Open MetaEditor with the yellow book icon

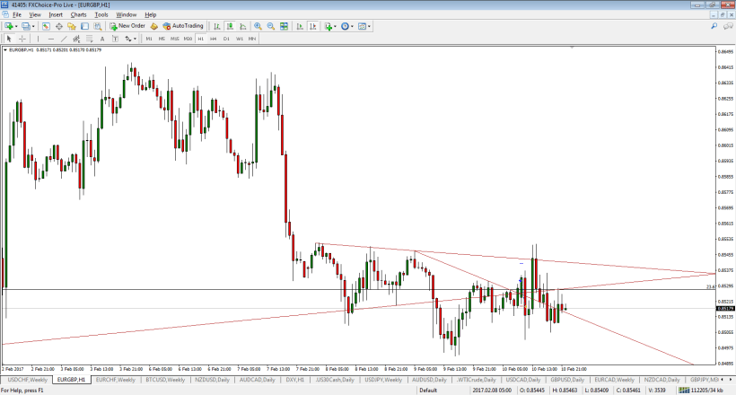click(154, 26)
